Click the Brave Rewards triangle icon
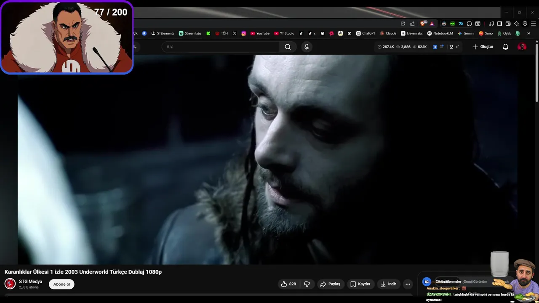The image size is (539, 303). click(x=432, y=24)
